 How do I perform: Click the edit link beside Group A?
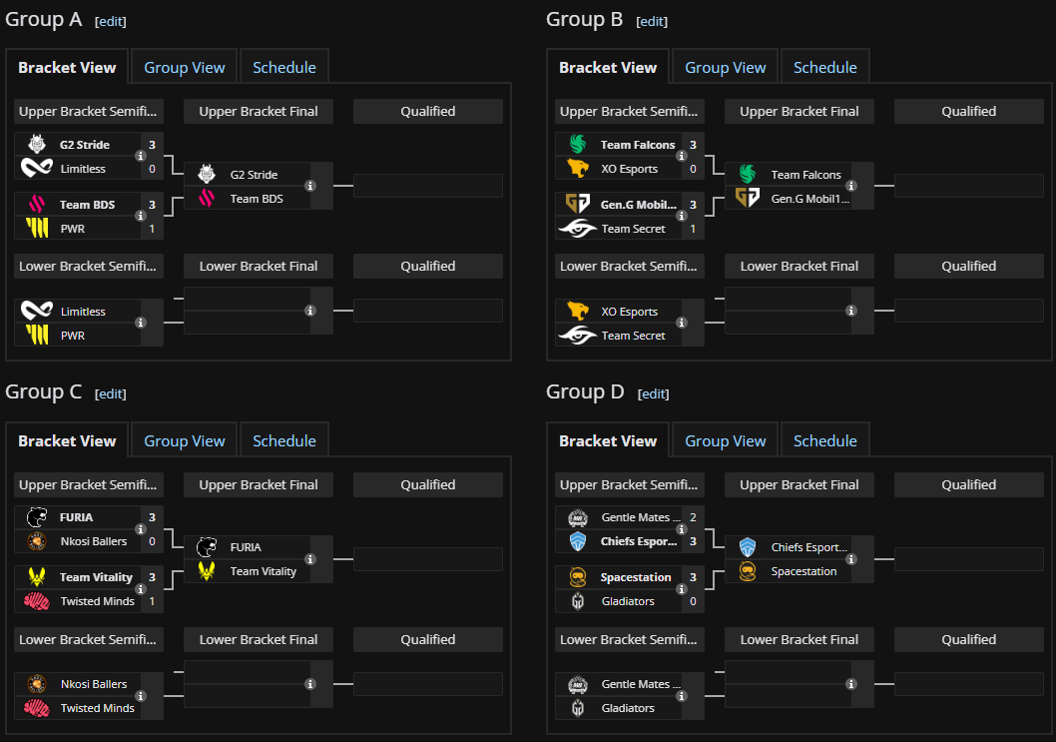pyautogui.click(x=111, y=21)
